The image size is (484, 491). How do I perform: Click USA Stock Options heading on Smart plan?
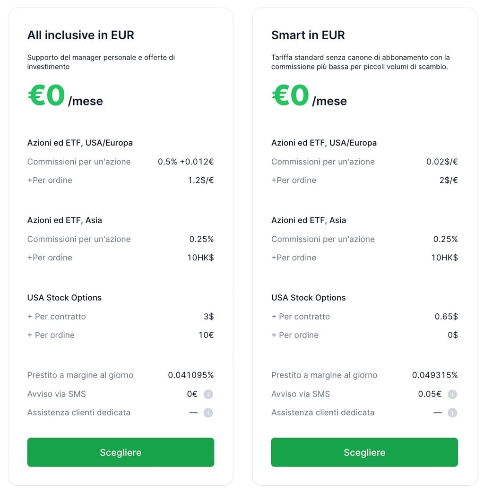click(x=308, y=298)
